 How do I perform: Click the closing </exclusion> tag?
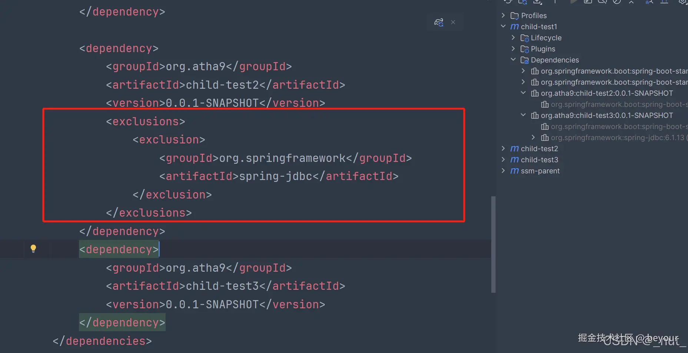pos(172,195)
